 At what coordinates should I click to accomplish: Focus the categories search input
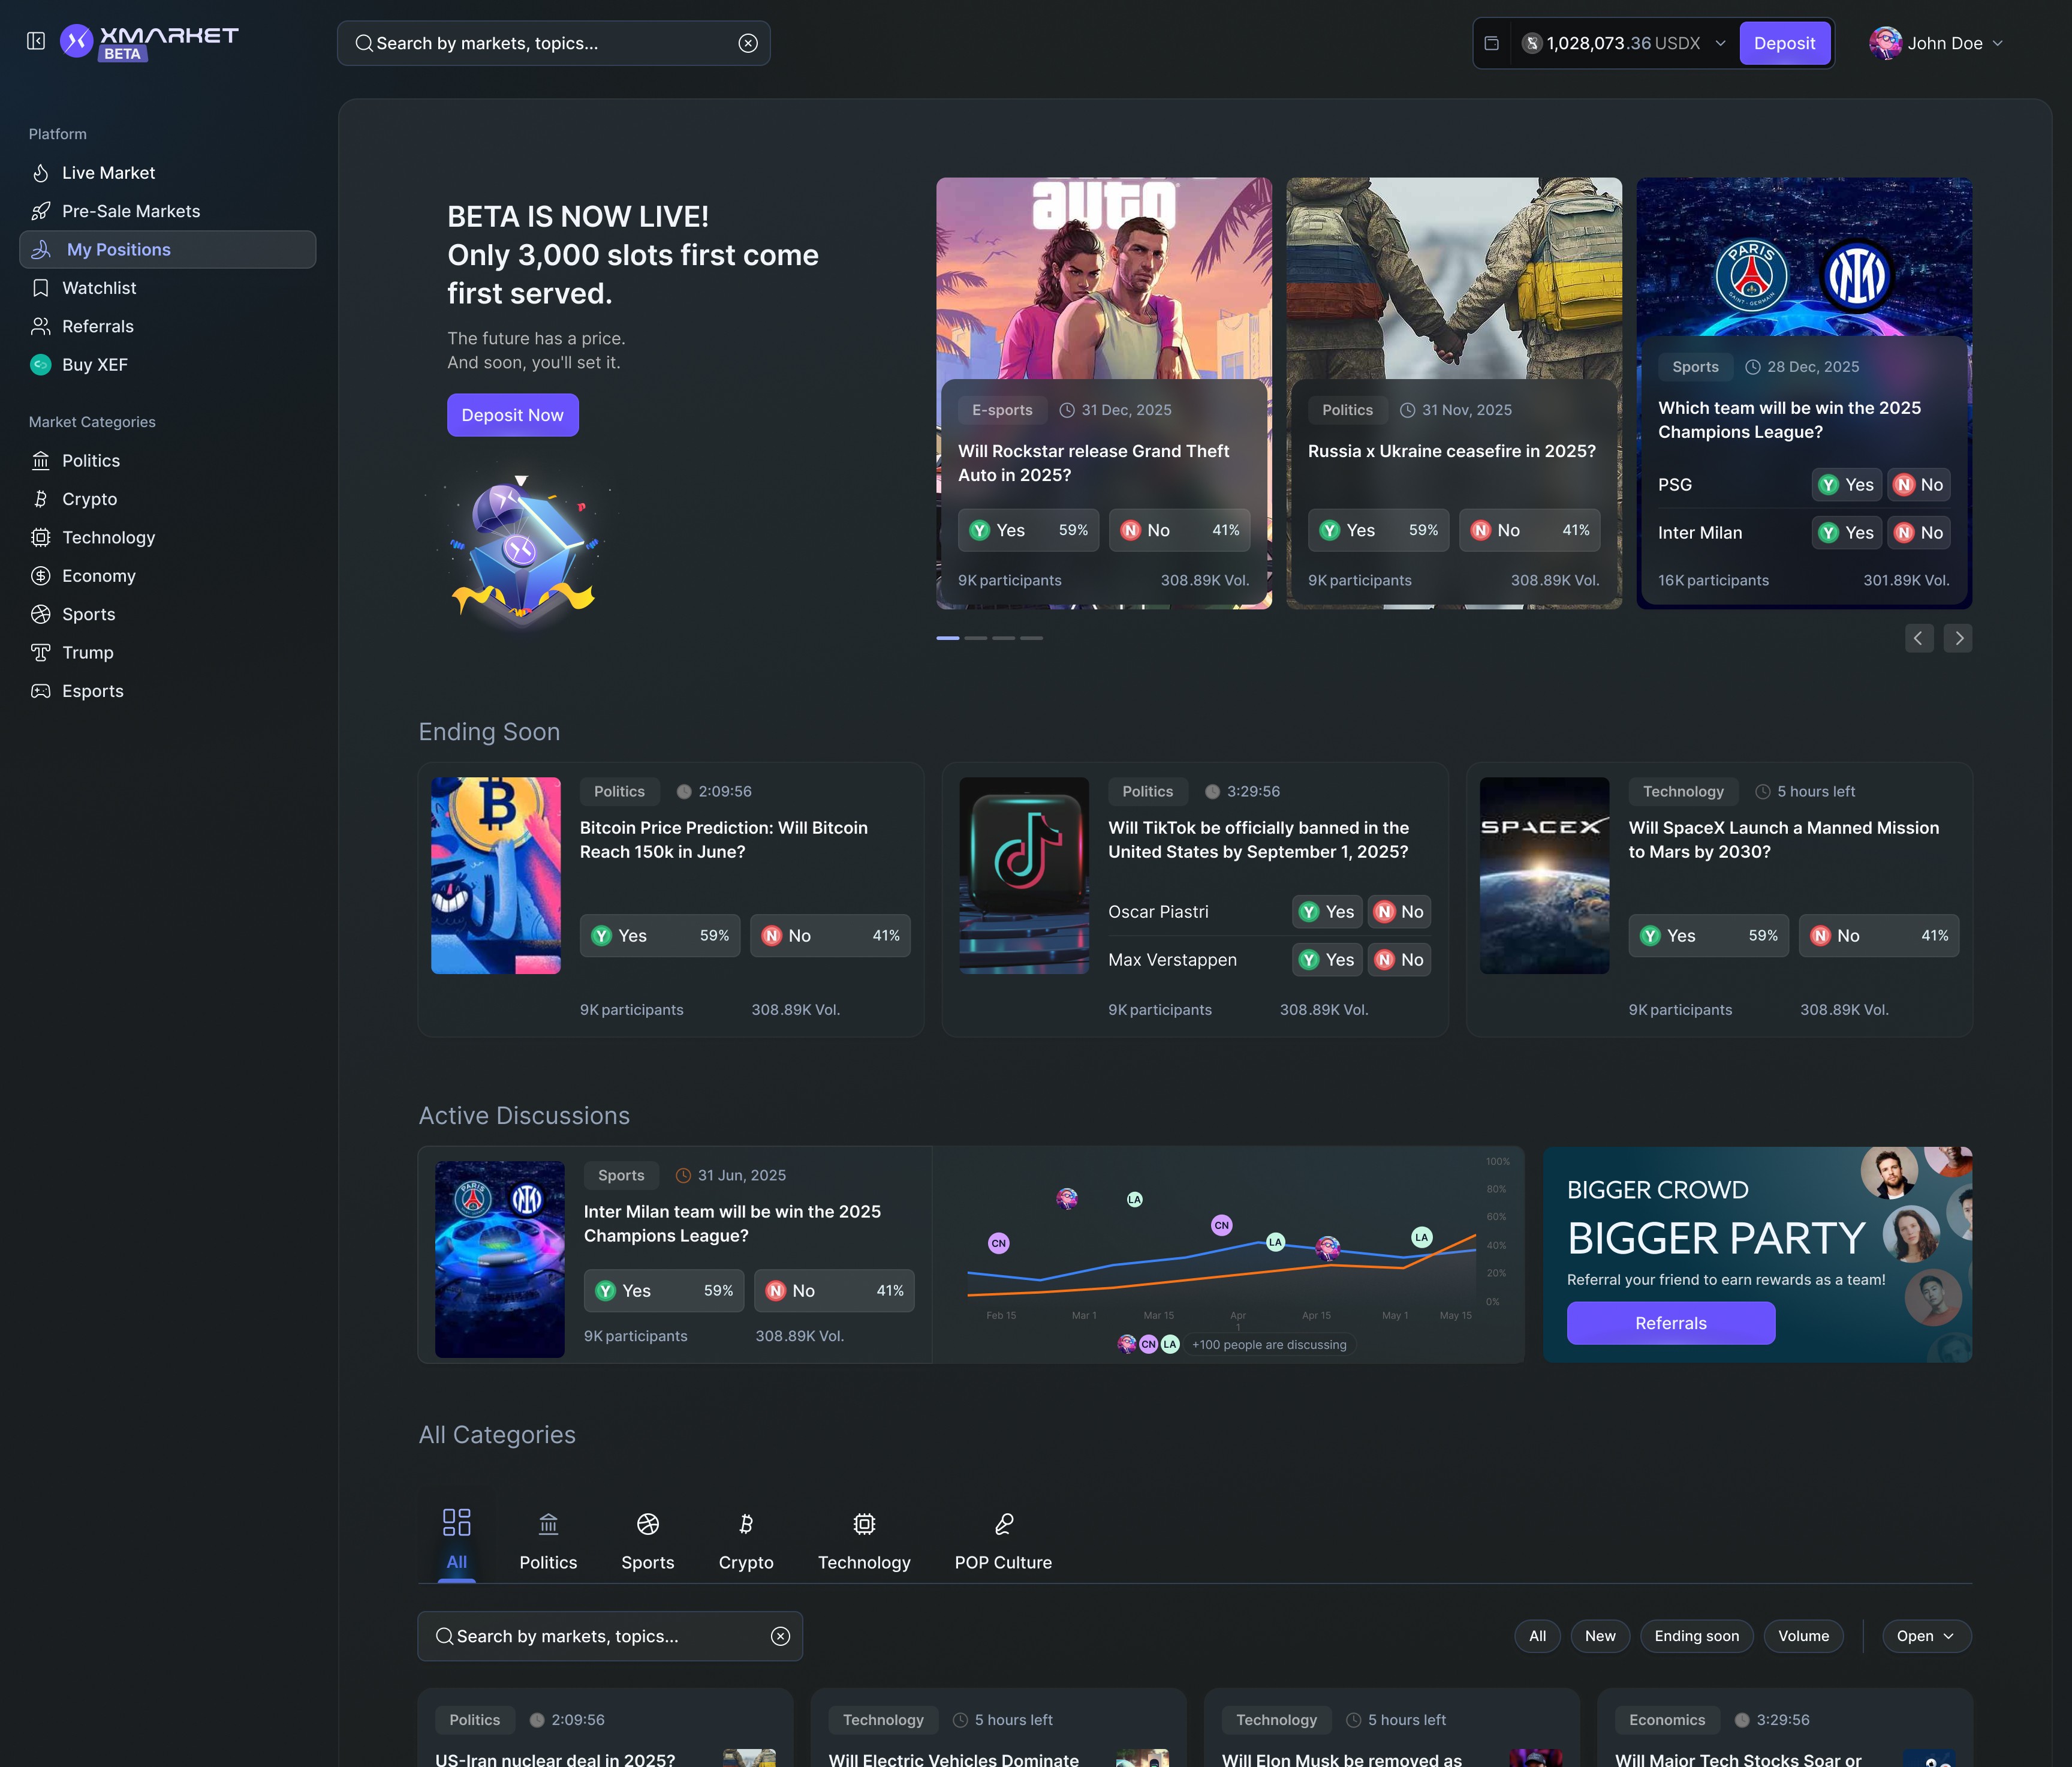610,1636
